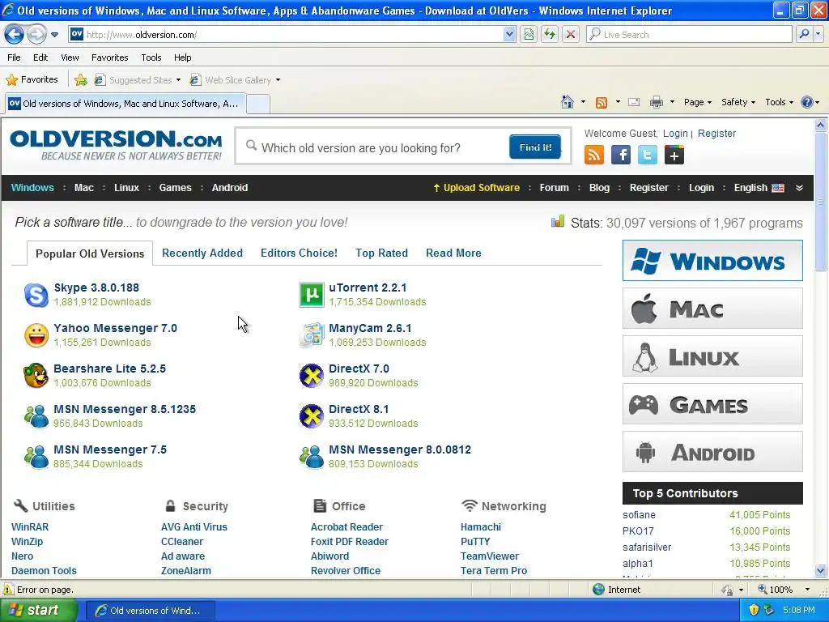Open the Tools menu in menu bar
829x622 pixels.
tap(151, 58)
